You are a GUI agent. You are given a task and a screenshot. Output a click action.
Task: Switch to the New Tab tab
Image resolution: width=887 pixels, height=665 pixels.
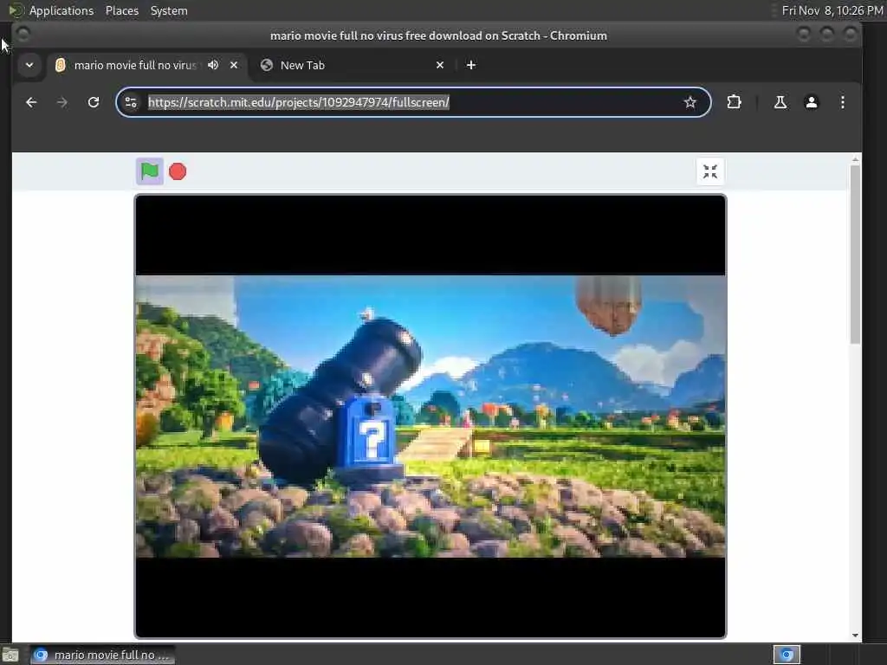tap(351, 65)
